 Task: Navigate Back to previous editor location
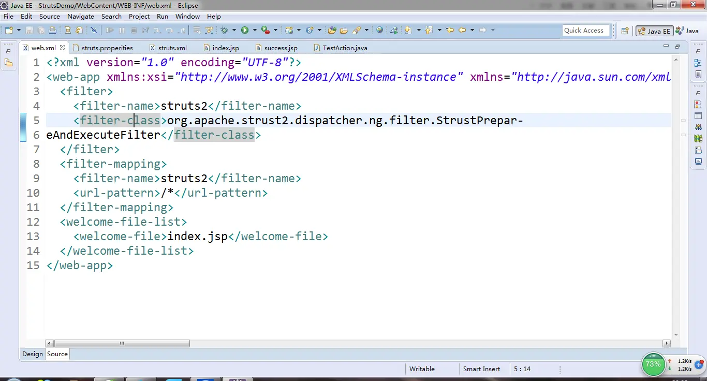click(462, 30)
